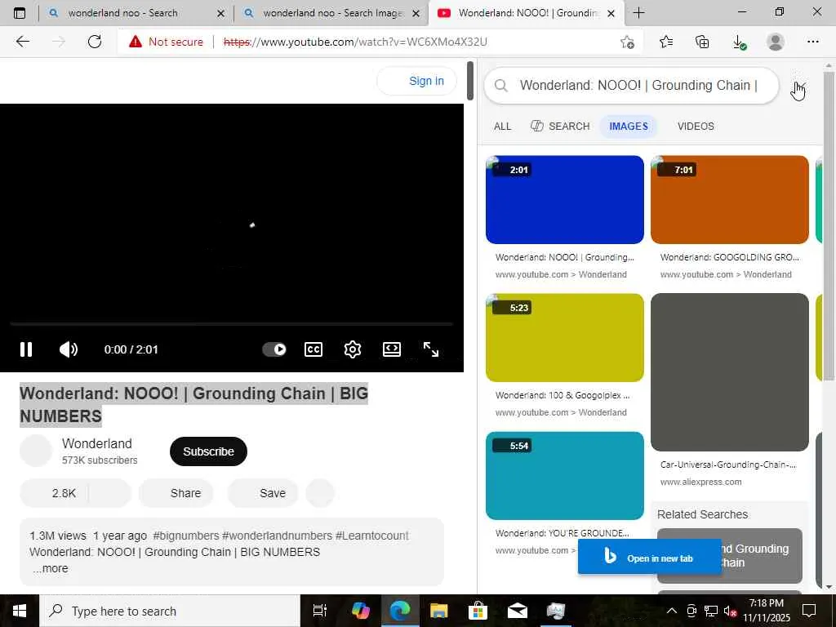Screen dimensions: 836x627
Task: Go back in browser
Action: (22, 42)
